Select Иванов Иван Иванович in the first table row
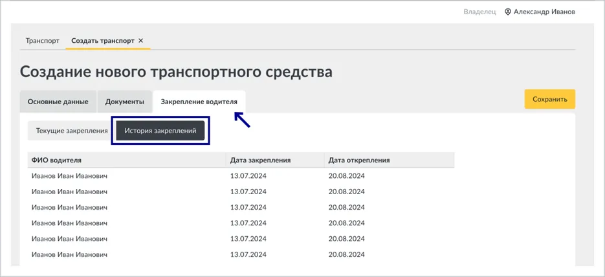This screenshot has width=605, height=277. [x=69, y=176]
